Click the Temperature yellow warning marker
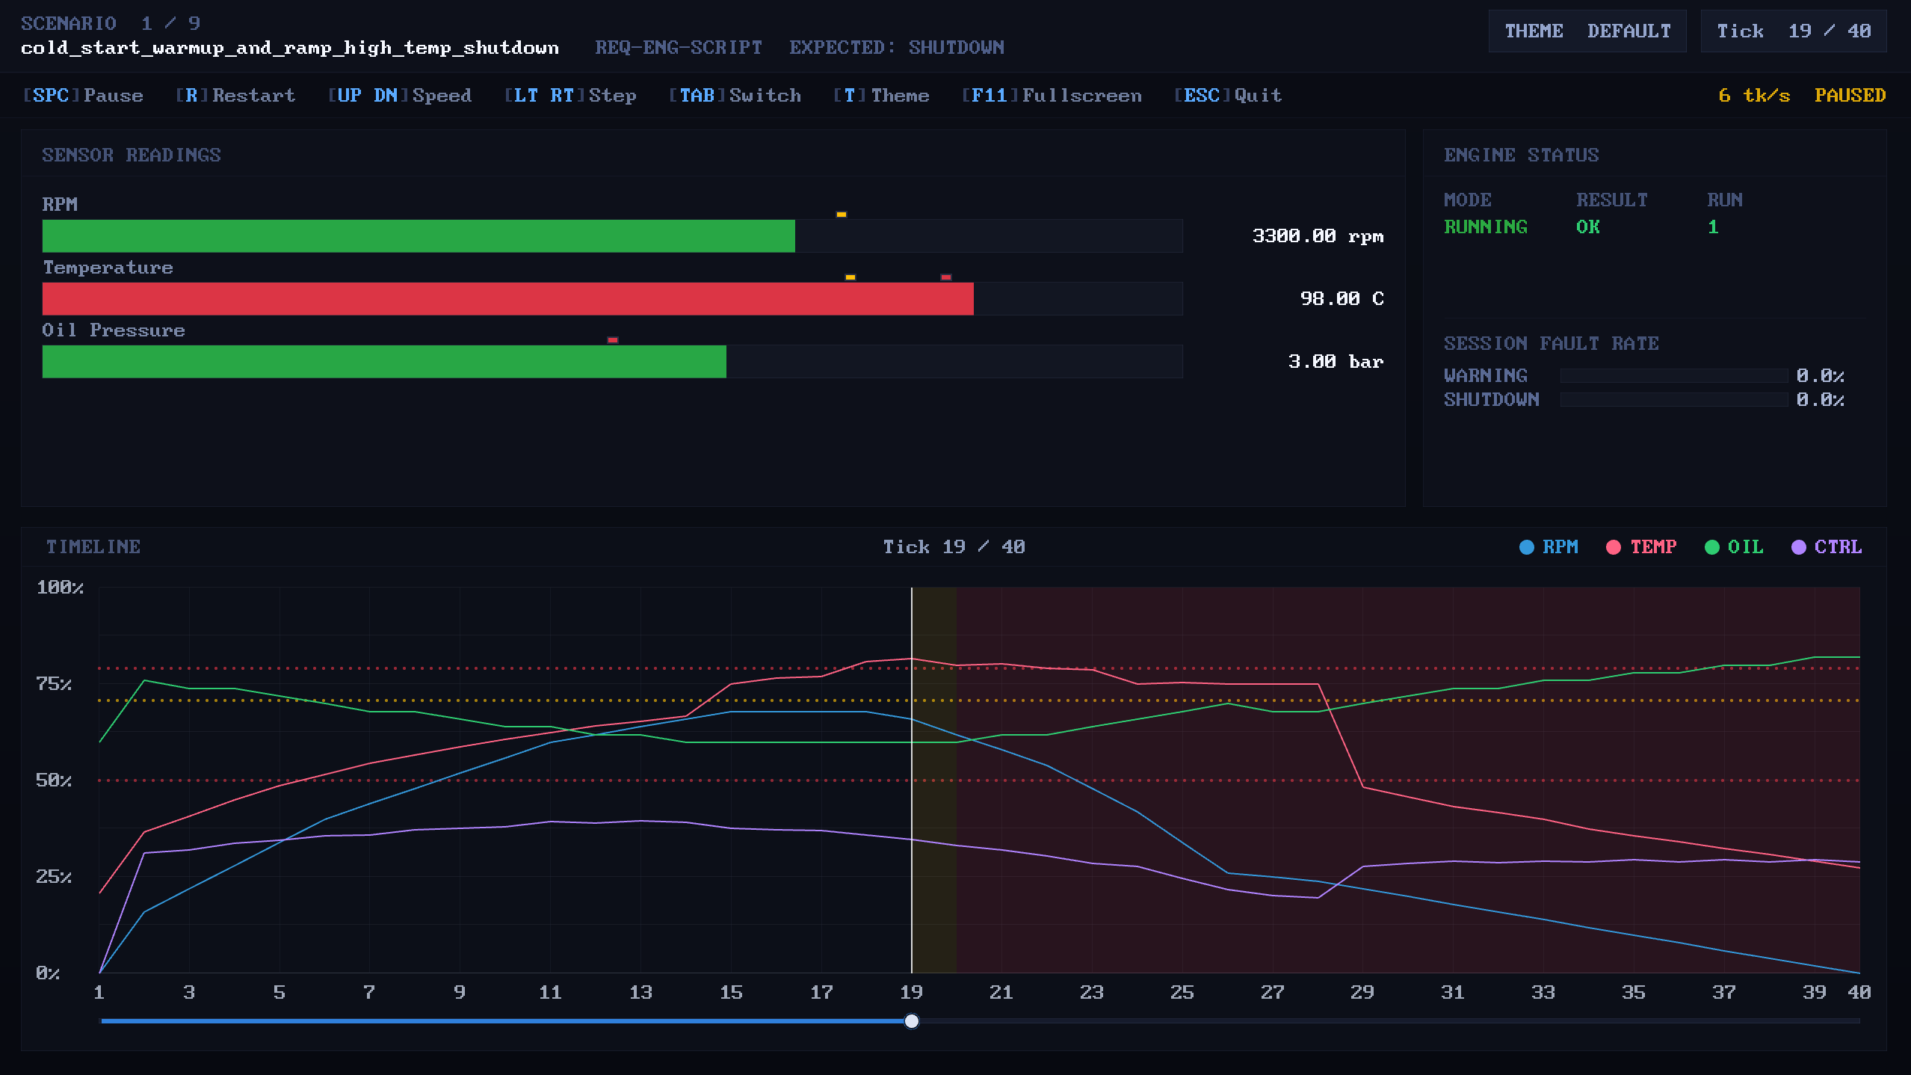Screen dimensions: 1911x1075 coord(850,277)
